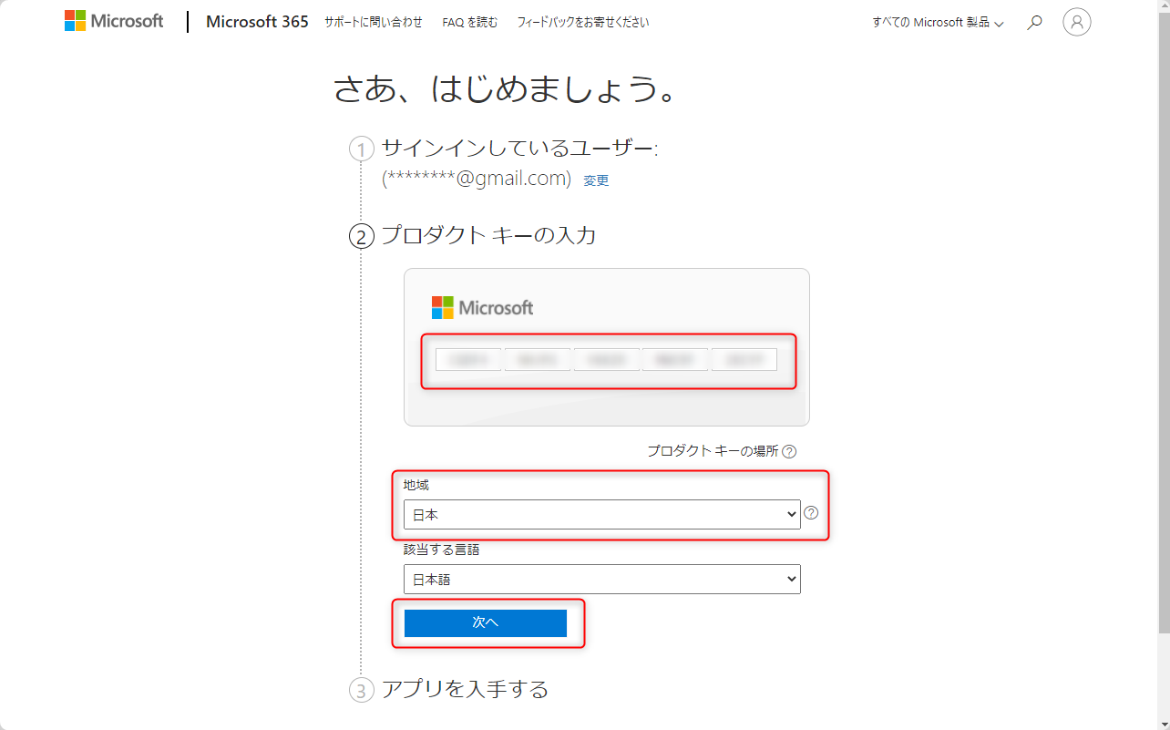Click the fifth product key field
The image size is (1170, 730).
tap(744, 360)
